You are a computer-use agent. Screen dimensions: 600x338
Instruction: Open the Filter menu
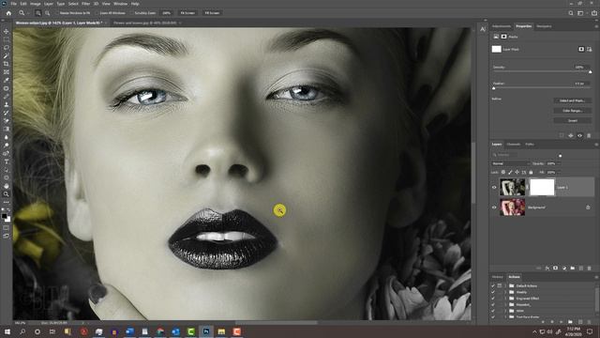coord(85,4)
